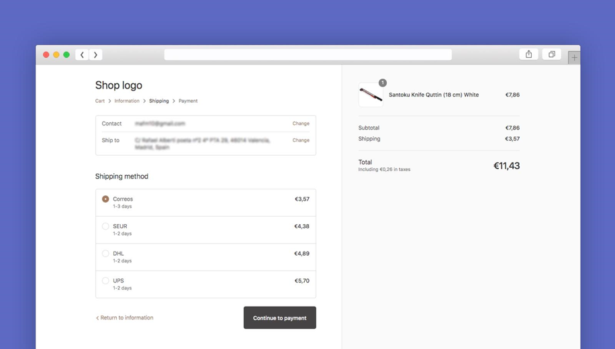Click Return to information link

point(126,318)
